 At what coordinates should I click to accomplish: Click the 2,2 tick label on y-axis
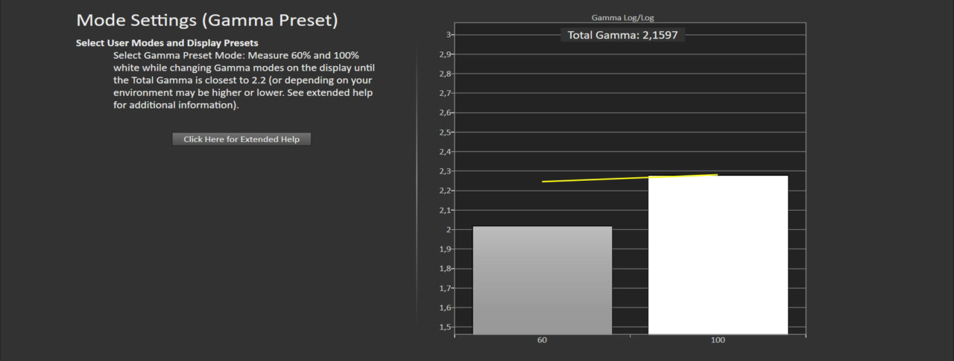point(445,191)
